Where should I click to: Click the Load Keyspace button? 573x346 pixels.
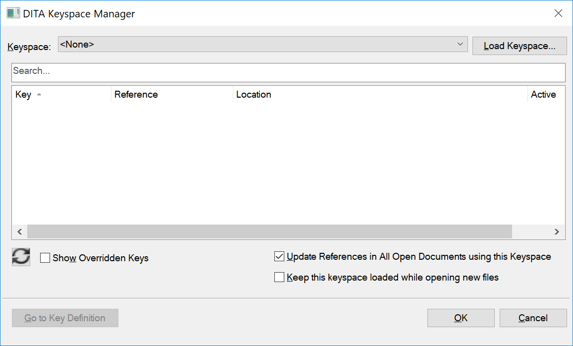520,46
